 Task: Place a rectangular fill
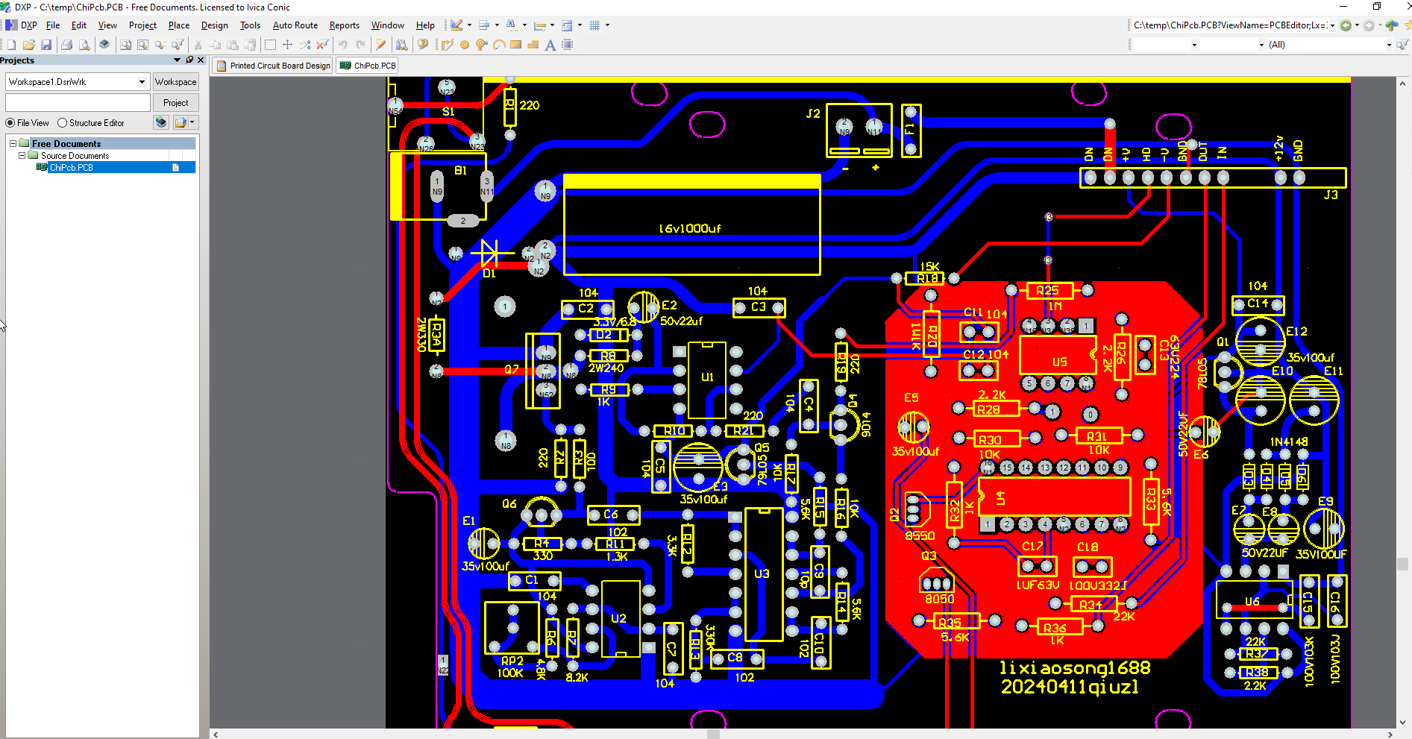515,45
